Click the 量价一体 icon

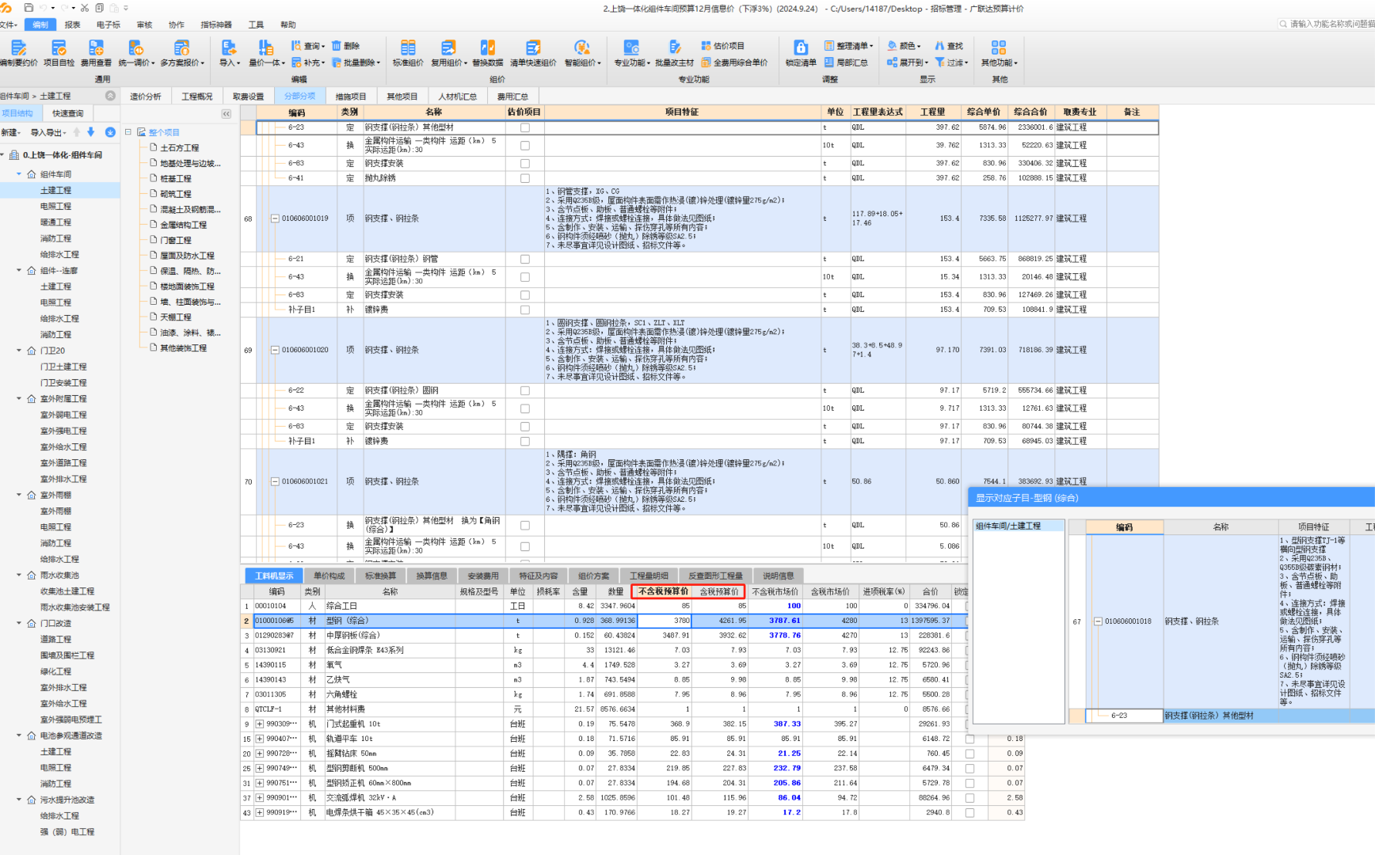point(266,48)
